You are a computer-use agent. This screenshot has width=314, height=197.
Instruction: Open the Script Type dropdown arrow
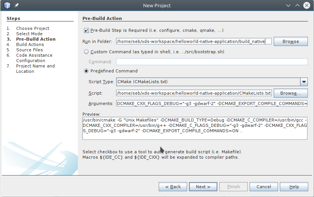304,82
